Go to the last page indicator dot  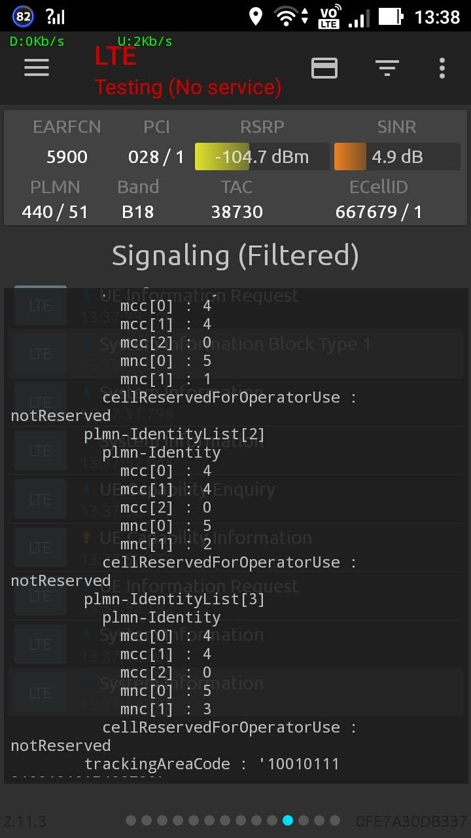coord(335,820)
